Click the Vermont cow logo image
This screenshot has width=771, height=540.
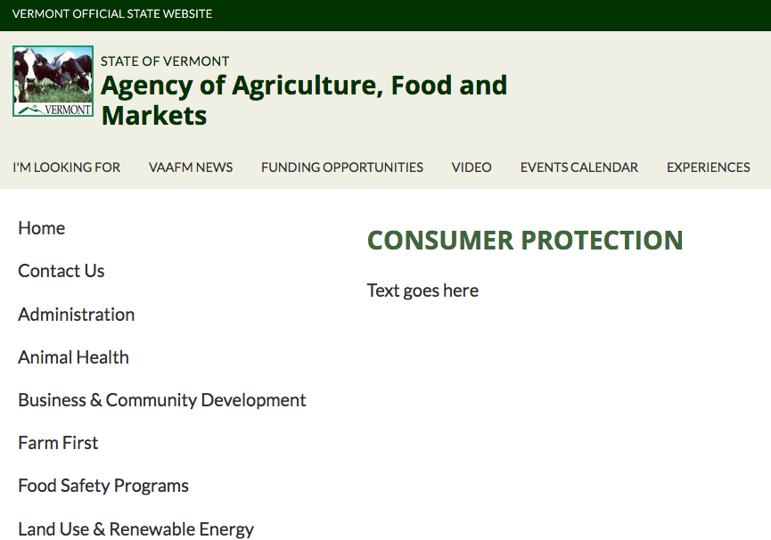click(53, 81)
